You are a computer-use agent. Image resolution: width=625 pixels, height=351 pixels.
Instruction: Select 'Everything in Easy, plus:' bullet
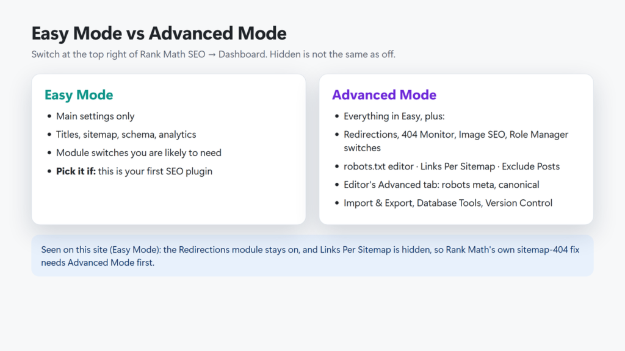pos(394,116)
